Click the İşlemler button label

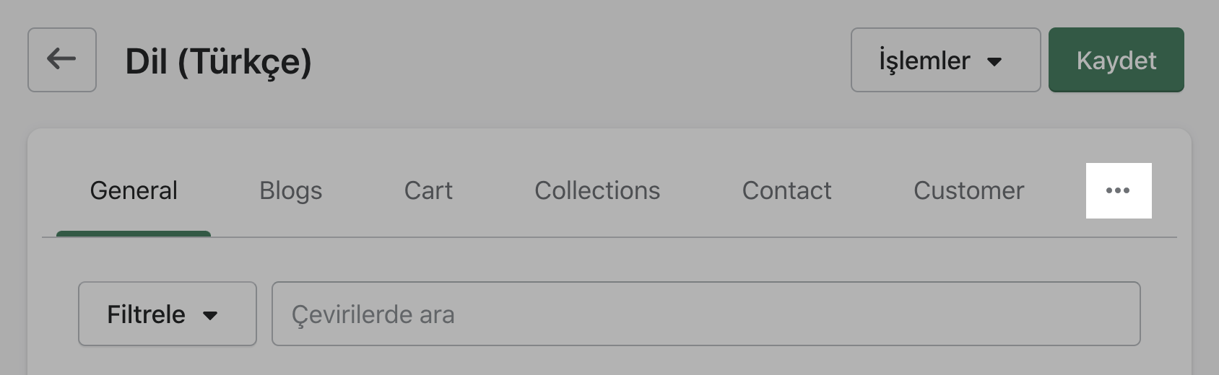tap(924, 61)
